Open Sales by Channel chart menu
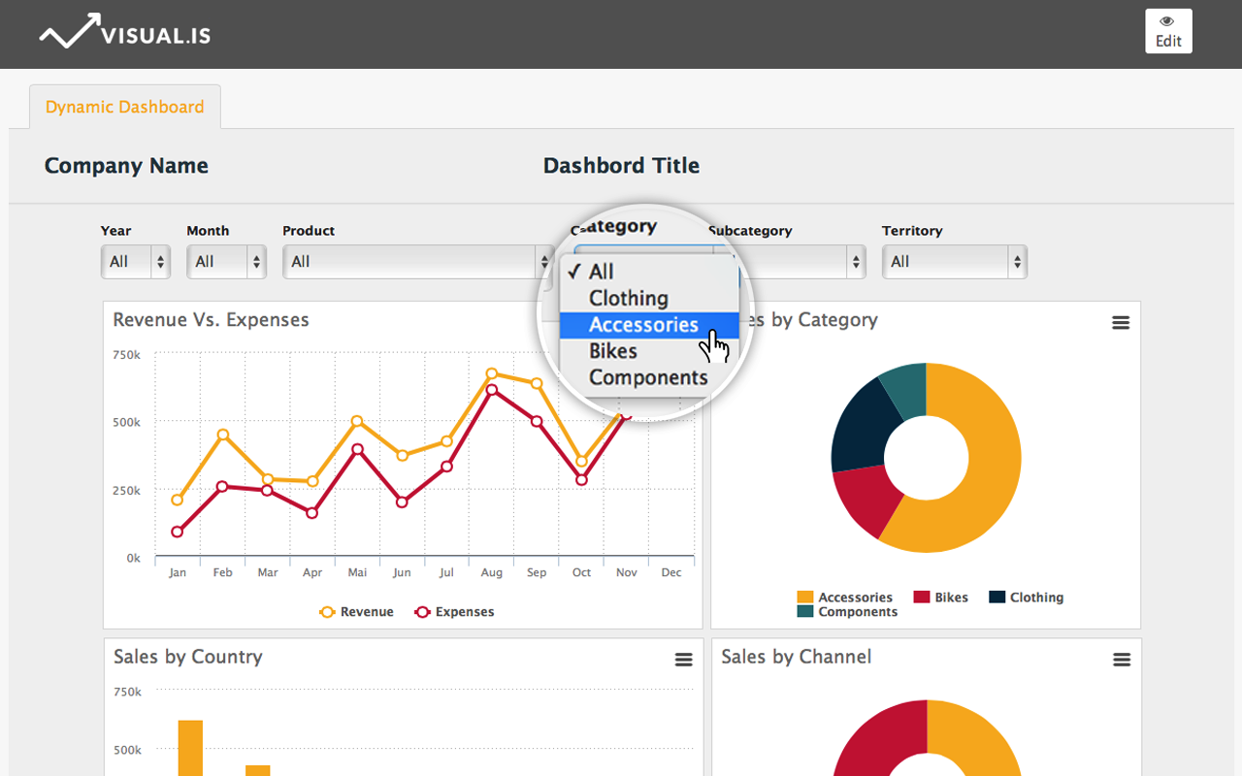This screenshot has height=776, width=1242. point(1122,660)
